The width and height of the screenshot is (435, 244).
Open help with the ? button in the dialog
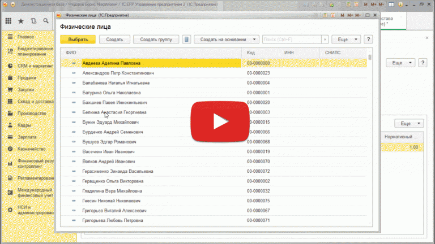(368, 40)
